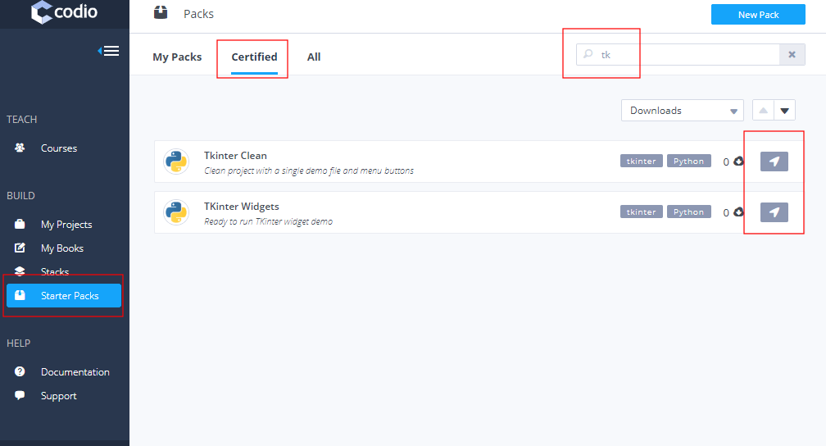
Task: Use the Tkinter Clean pack arrow button
Action: click(774, 162)
